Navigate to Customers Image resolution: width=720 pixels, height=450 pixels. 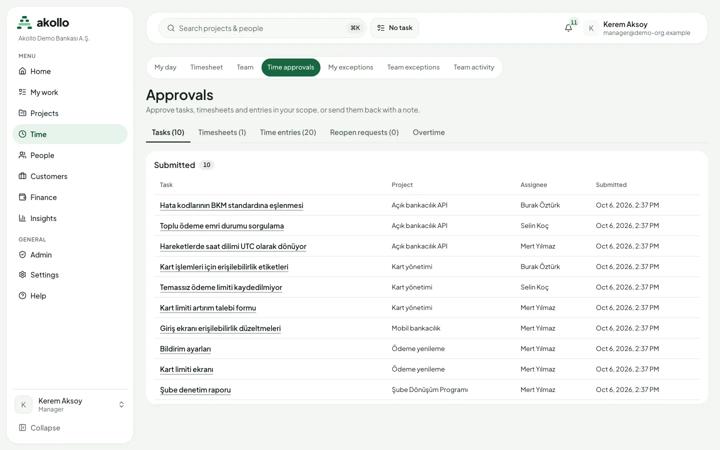70,176
